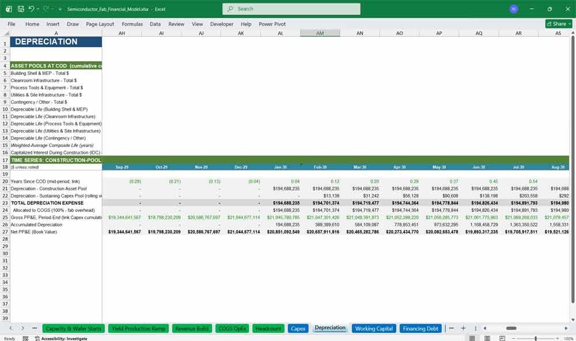The image size is (576, 341).
Task: Click horizontal scrollbar left arrow
Action: click(485, 328)
